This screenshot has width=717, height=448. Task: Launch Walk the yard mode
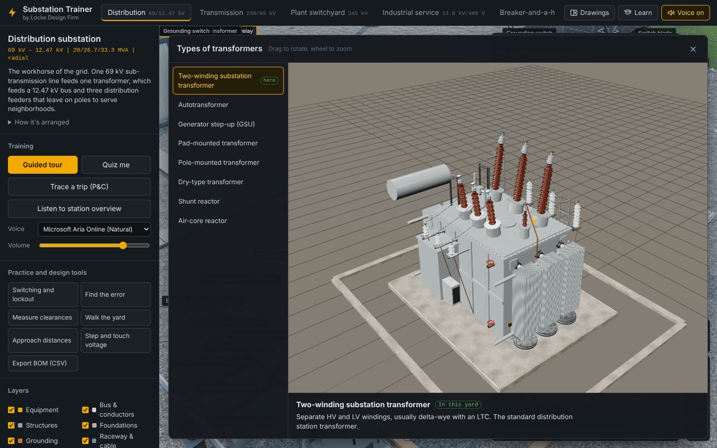point(116,318)
